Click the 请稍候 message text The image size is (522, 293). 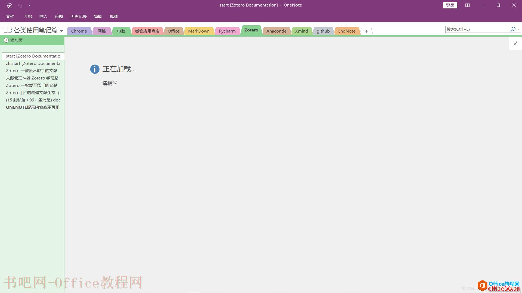110,83
